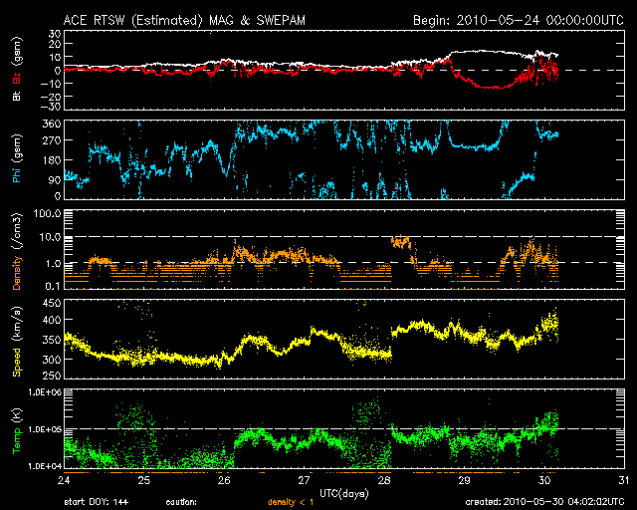Click the x-axis tick label '24'
The image size is (637, 510).
point(64,481)
